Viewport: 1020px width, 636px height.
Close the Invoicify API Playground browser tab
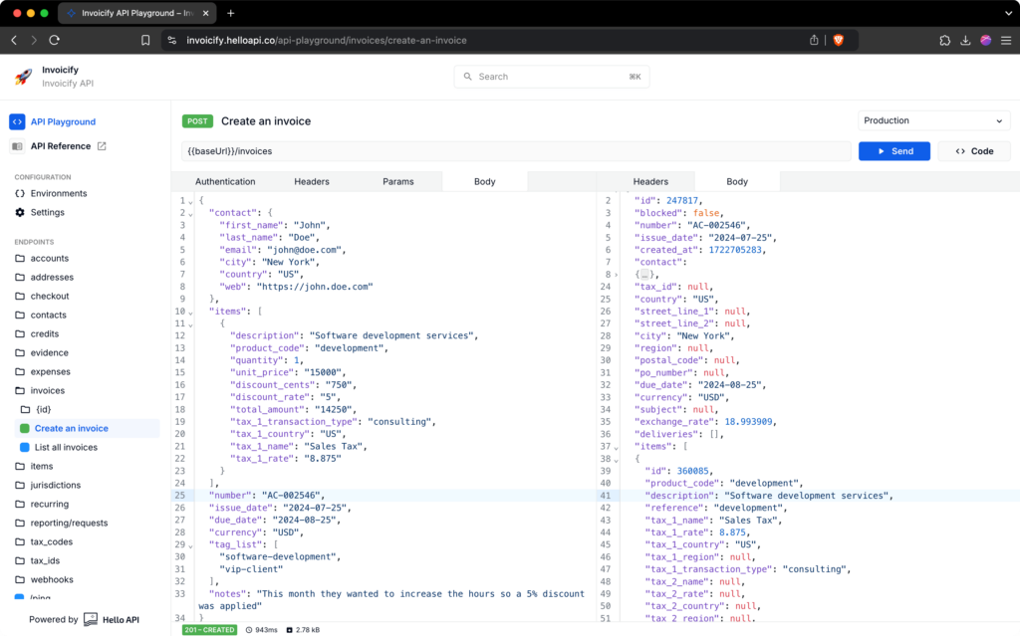coord(205,13)
